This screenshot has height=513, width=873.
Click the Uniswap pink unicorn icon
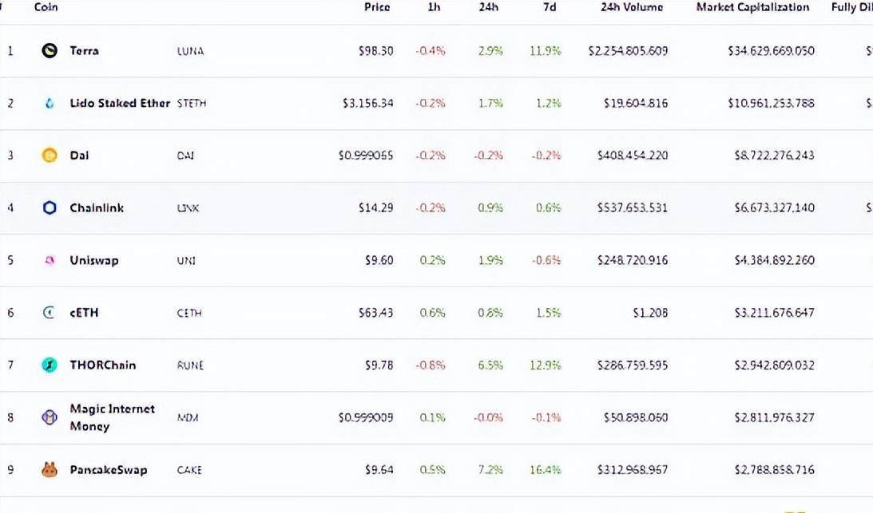50,260
